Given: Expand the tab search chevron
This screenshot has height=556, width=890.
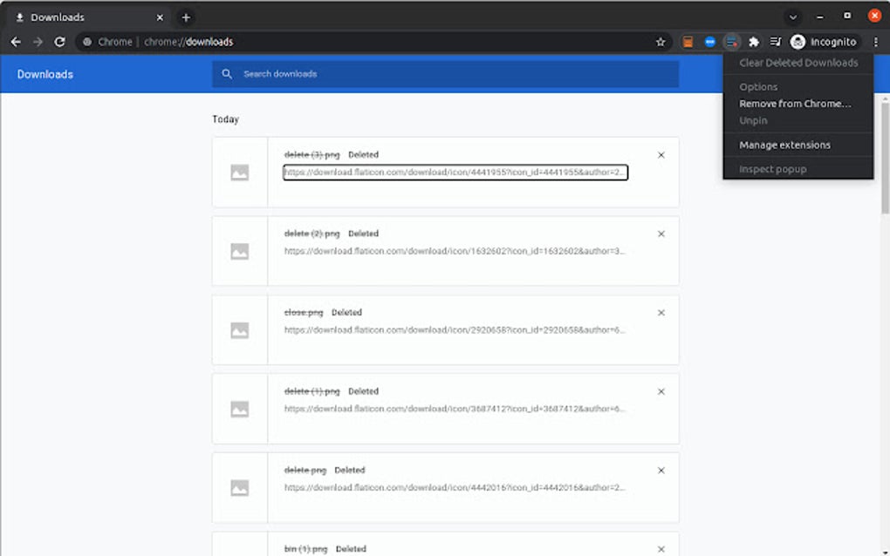Looking at the screenshot, I should (x=793, y=17).
